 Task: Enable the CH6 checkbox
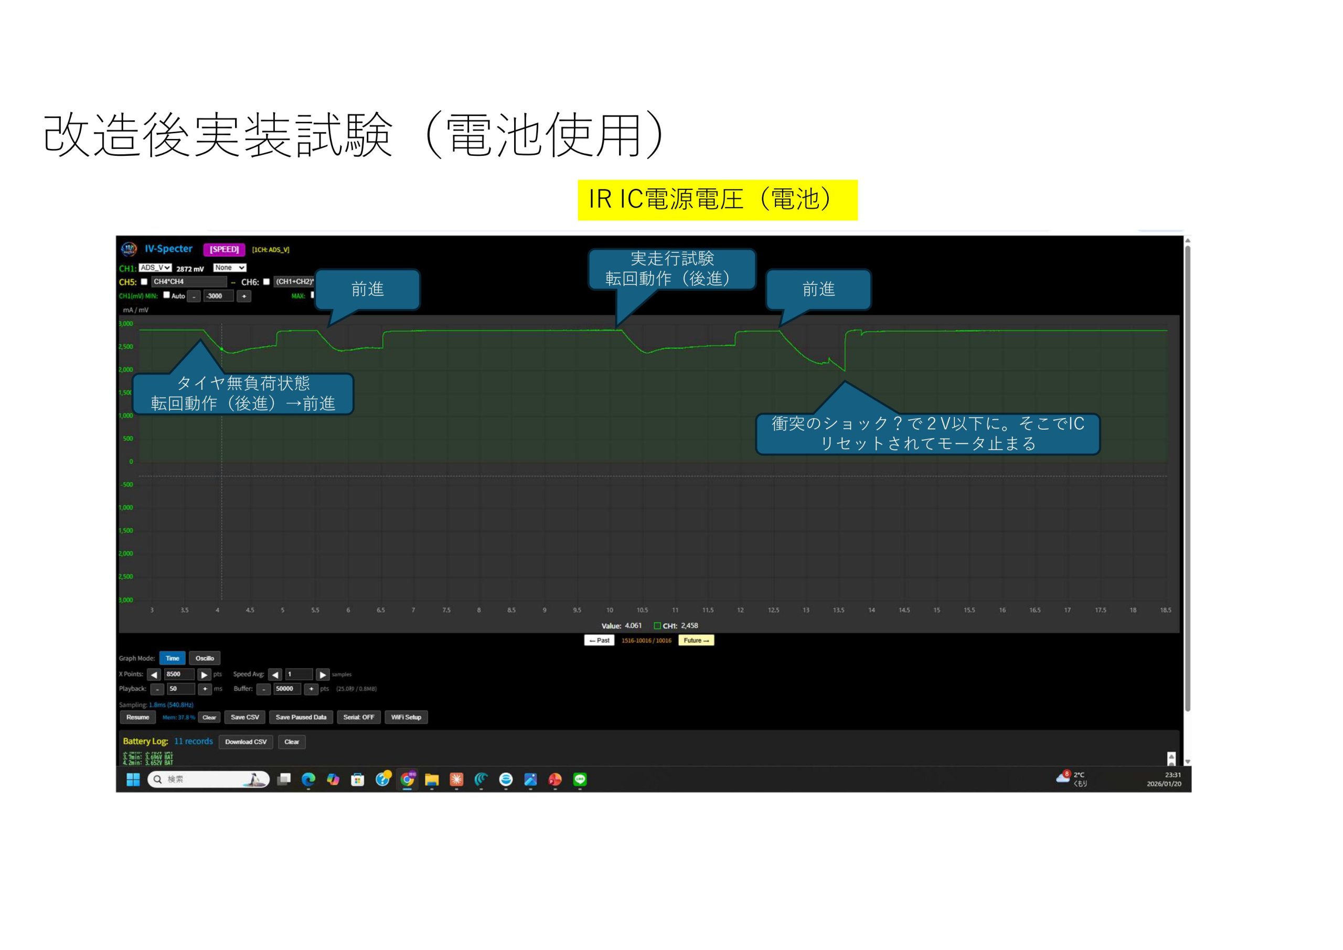tap(266, 281)
